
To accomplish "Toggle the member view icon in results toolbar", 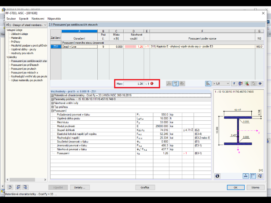I will coord(175,84).
